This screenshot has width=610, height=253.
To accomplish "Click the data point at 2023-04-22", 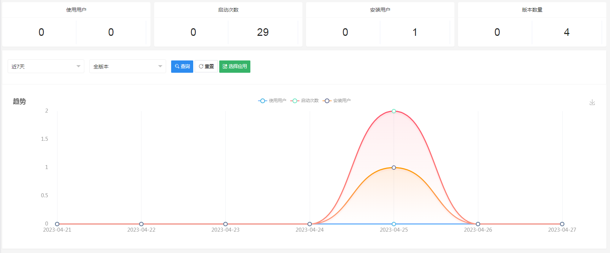I will click(141, 224).
